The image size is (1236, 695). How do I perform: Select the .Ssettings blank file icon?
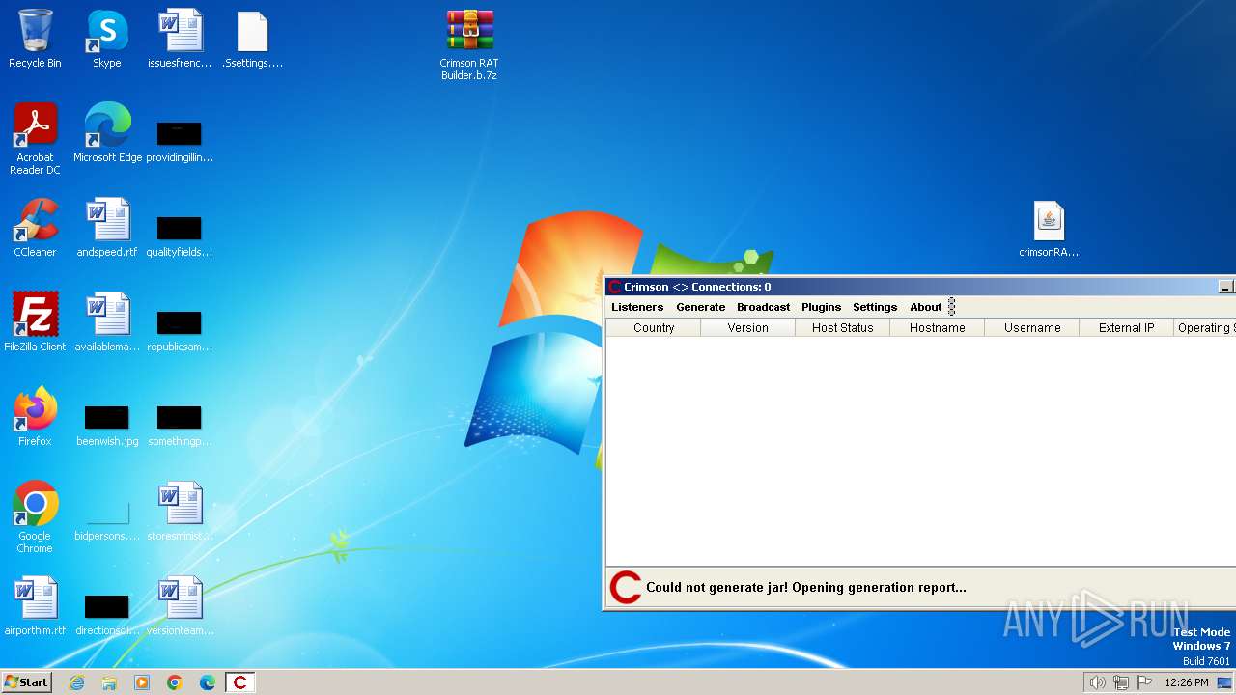[x=252, y=39]
